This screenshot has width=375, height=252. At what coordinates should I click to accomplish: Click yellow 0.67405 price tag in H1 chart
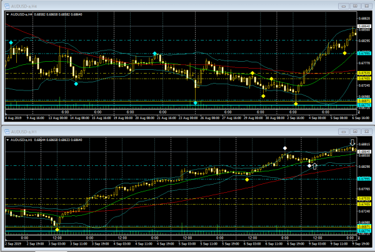click(364, 204)
